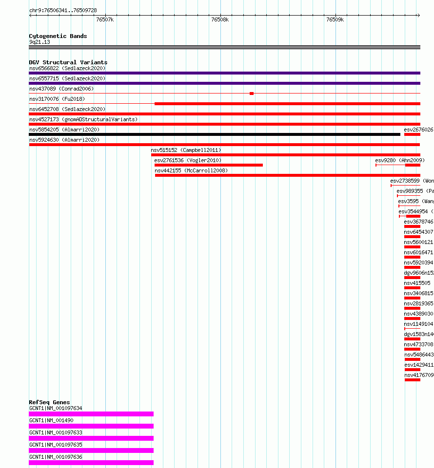
Task: Click the esv3678746 variant label
Action: pos(418,222)
